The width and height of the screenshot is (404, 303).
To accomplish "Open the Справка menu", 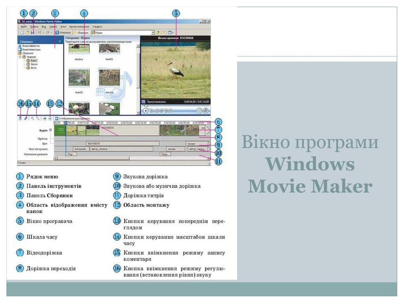I will click(x=97, y=26).
